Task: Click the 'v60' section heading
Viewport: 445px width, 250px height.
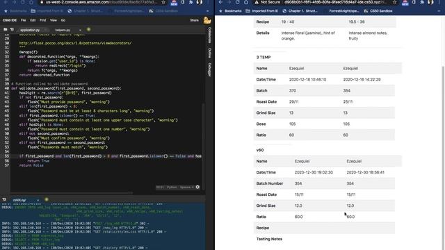Action: [260, 150]
